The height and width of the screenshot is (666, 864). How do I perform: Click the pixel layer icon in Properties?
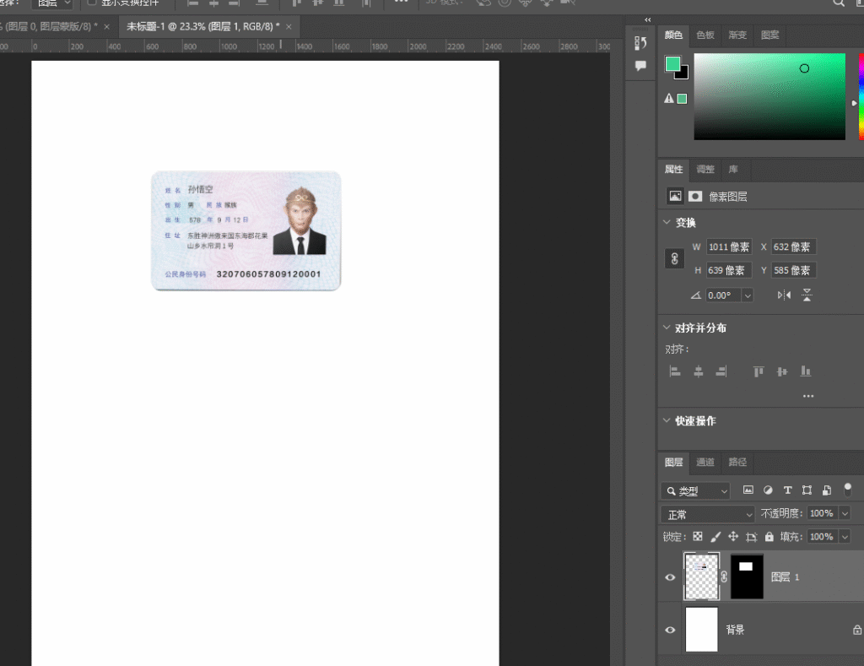[x=675, y=196]
